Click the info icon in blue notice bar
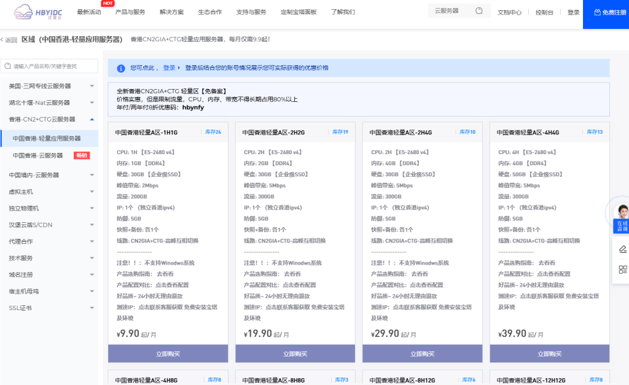Image resolution: width=629 pixels, height=385 pixels. [x=120, y=68]
